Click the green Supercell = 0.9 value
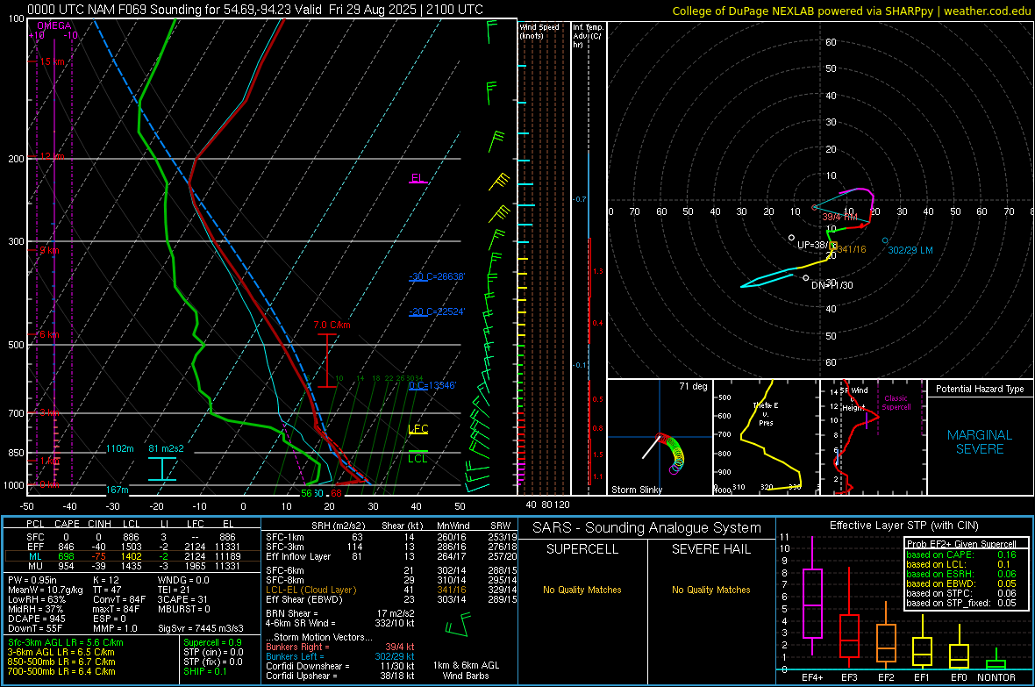This screenshot has height=687, width=1035. pos(212,642)
